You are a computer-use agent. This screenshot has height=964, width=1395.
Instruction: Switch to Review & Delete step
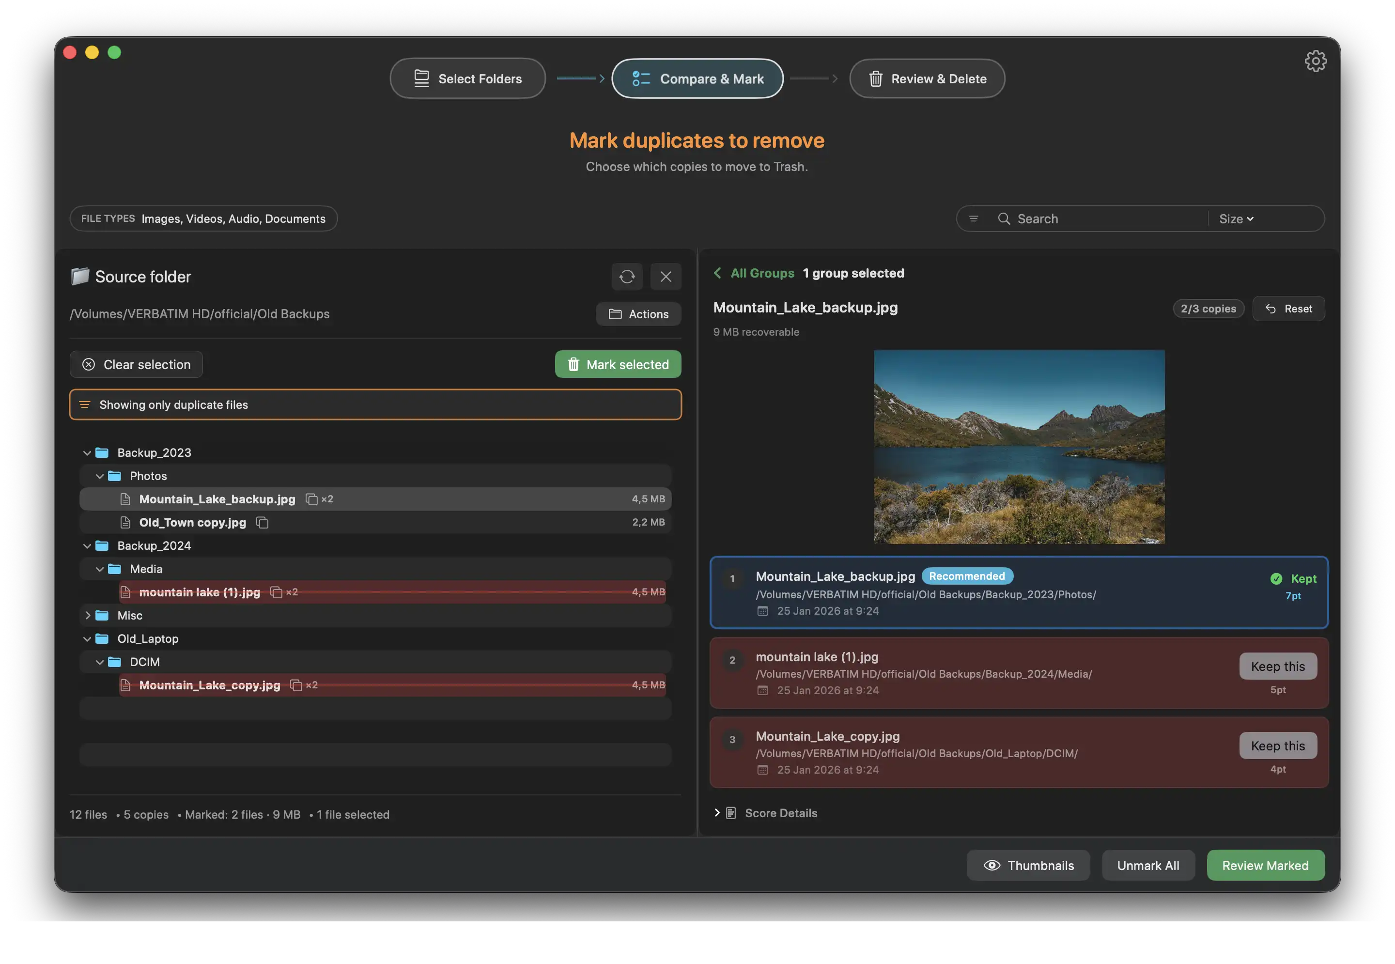[927, 78]
